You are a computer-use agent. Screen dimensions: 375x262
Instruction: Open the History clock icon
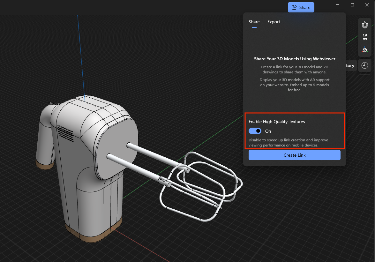click(365, 65)
